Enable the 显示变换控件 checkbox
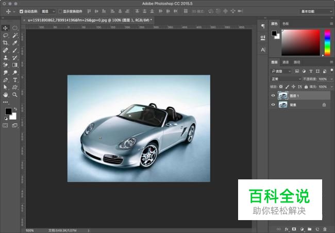Screen dimensions: 335x233 pos(60,11)
